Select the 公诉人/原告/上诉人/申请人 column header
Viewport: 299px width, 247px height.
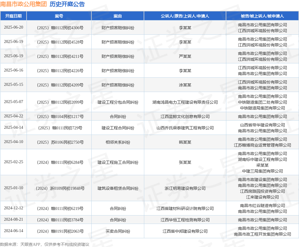tap(185, 16)
